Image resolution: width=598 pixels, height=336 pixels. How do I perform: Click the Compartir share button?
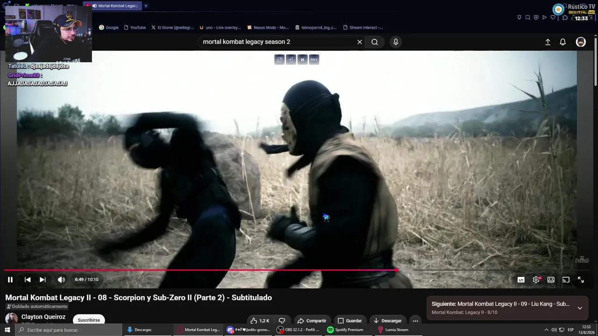pos(312,321)
